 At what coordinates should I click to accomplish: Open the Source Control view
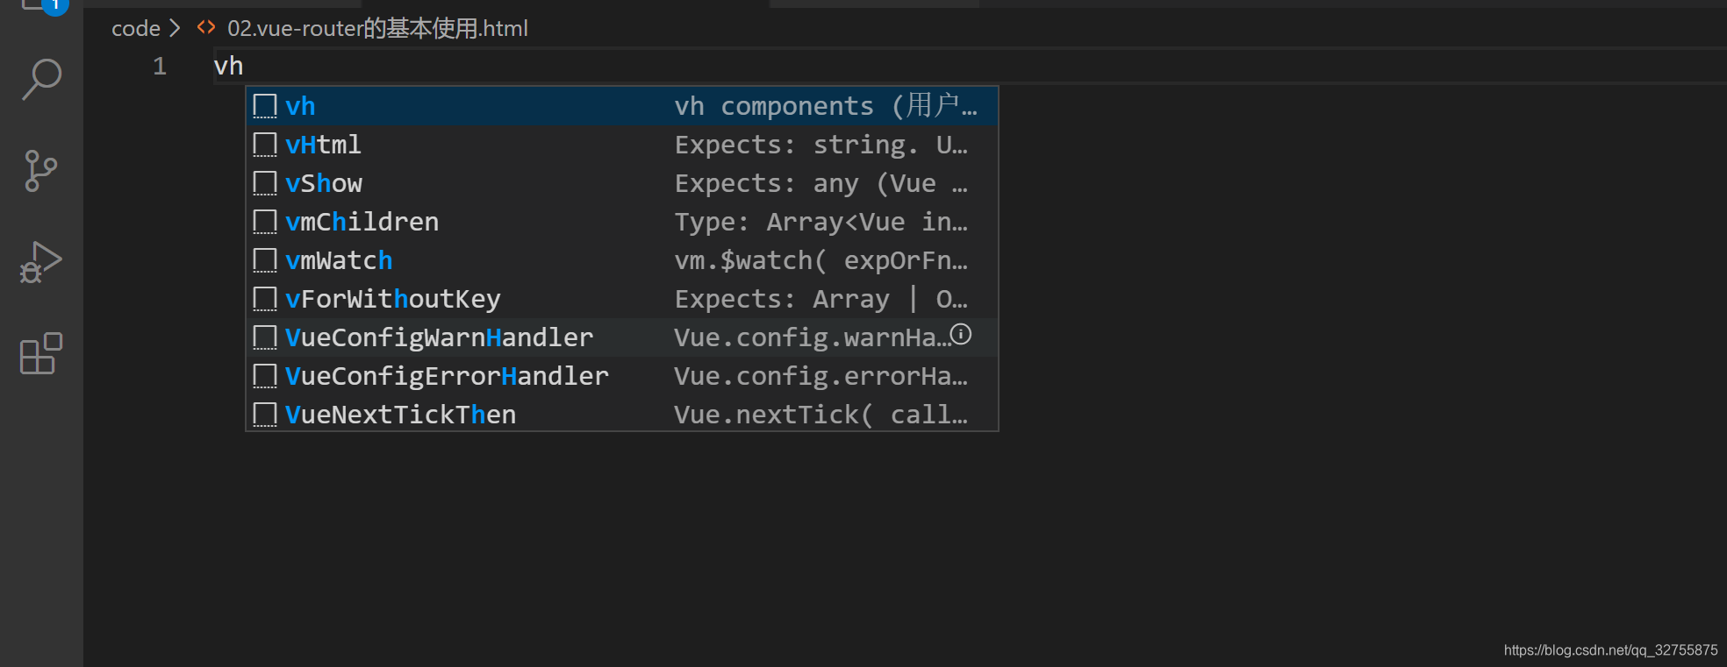tap(40, 171)
